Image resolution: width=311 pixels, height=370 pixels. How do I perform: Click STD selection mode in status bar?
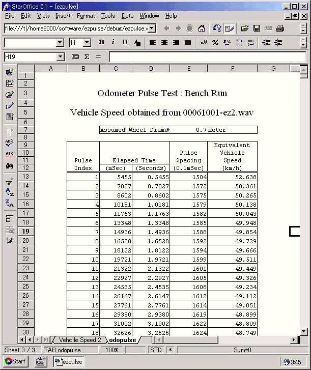(156, 350)
